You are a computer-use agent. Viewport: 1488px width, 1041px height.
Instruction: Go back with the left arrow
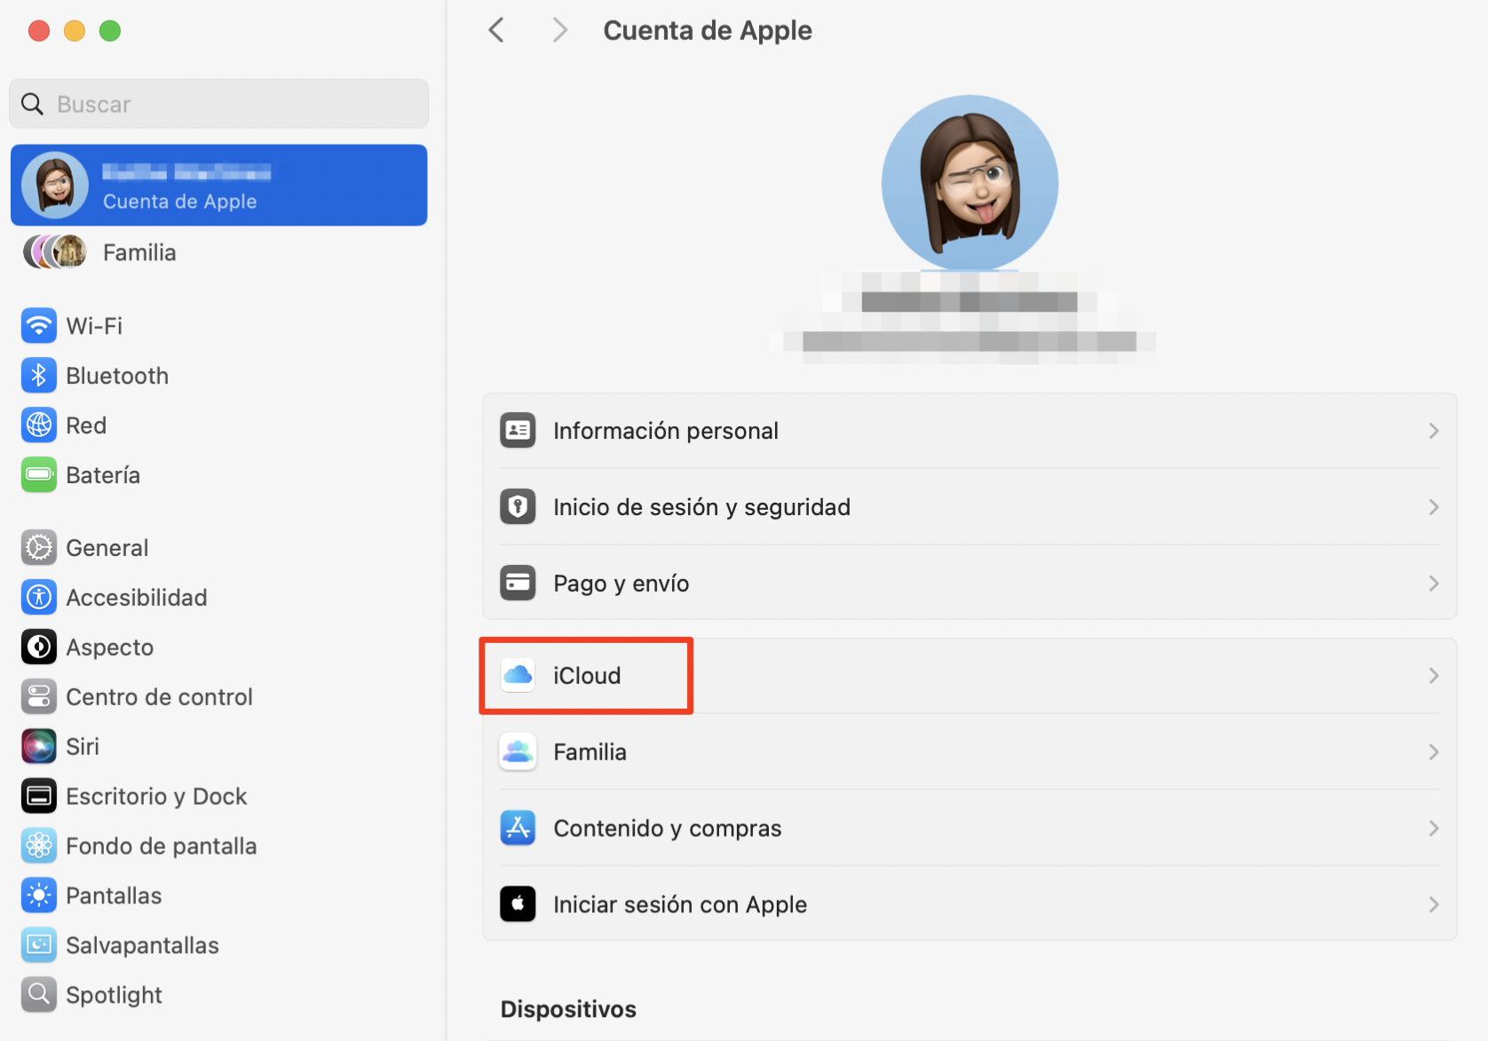[x=496, y=30]
